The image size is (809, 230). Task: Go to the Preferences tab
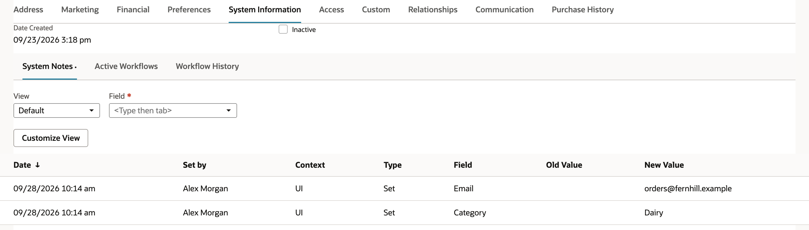(189, 10)
